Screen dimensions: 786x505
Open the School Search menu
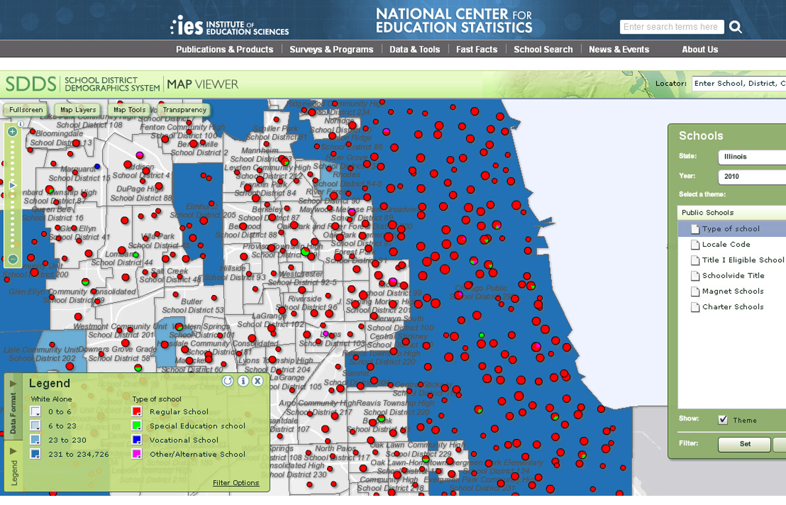pos(543,49)
